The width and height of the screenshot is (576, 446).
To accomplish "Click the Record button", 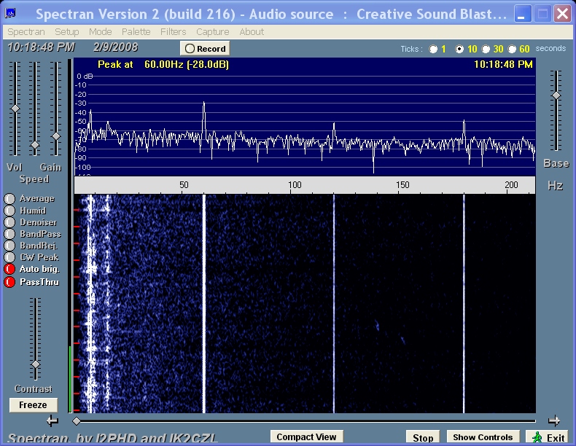I will tap(205, 48).
